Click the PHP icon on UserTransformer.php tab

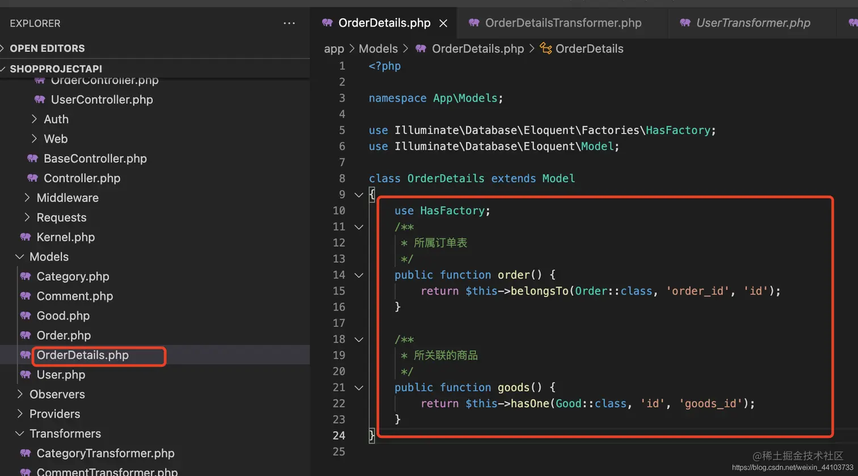click(x=685, y=23)
